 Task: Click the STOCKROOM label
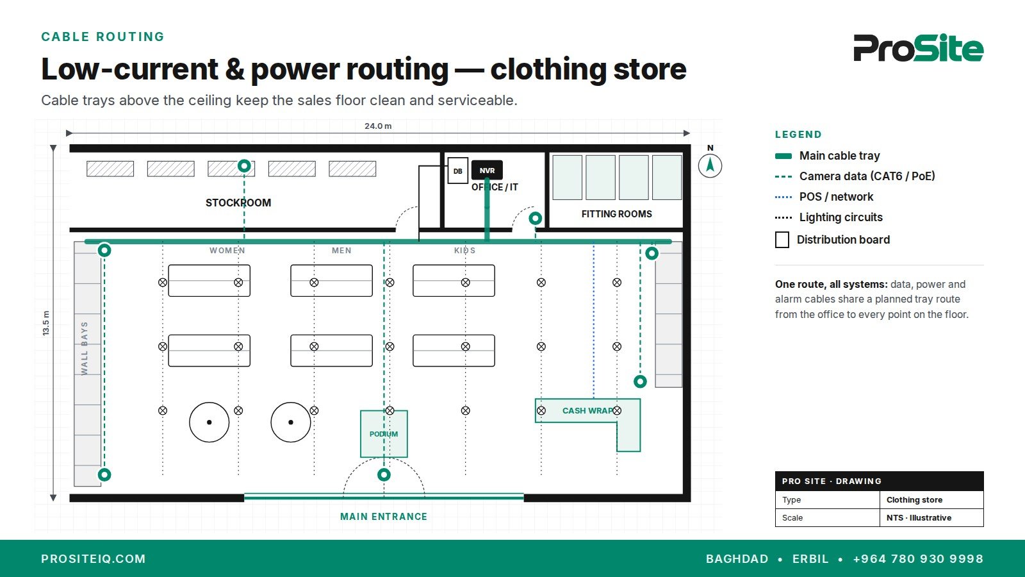[238, 203]
